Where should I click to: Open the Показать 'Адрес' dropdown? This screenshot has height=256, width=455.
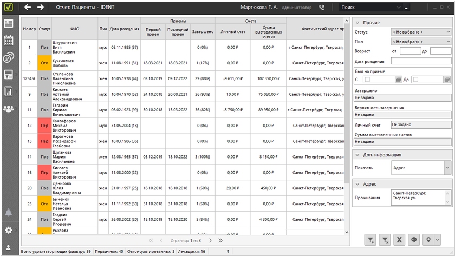[x=421, y=168]
